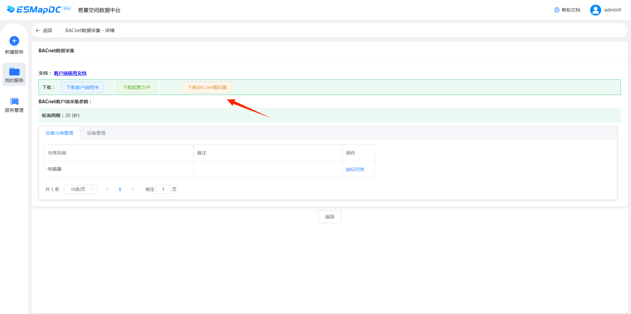Image resolution: width=631 pixels, height=314 pixels.
Task: Open the 新建服务 plus icon
Action: click(14, 41)
